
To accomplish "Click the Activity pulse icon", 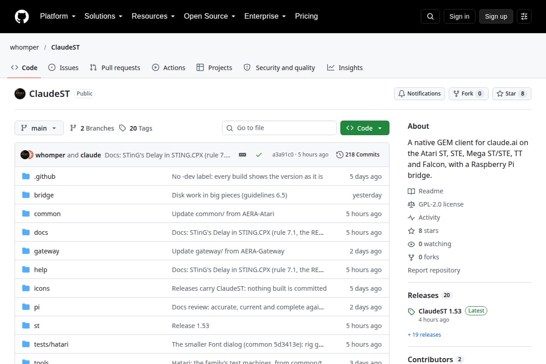I will pos(411,218).
